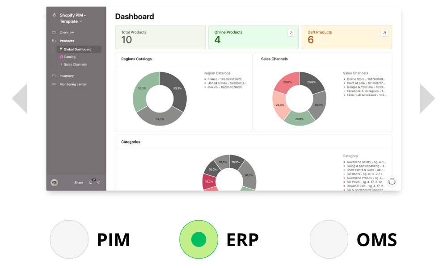447x268 pixels.
Task: Open the Catalog sidebar item
Action: [70, 57]
